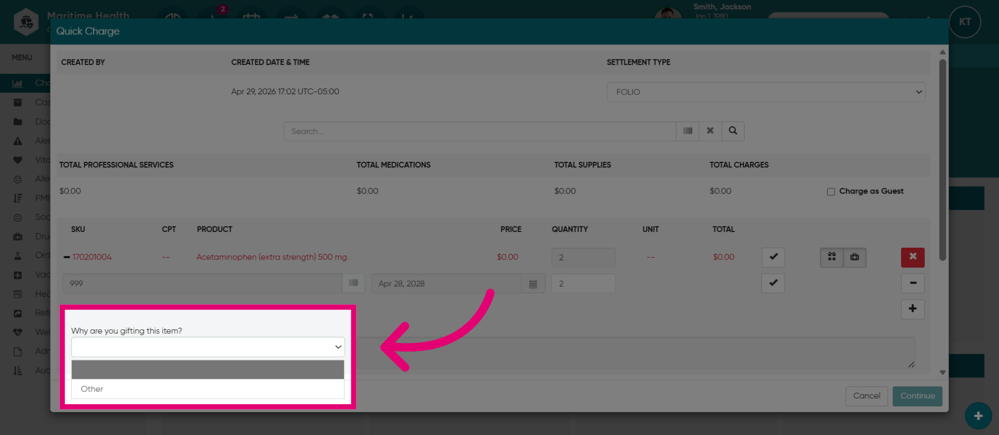Click the created date Apr 29, 2026 17:02 UTC-05:00
Screen dimensions: 999x435
click(285, 92)
